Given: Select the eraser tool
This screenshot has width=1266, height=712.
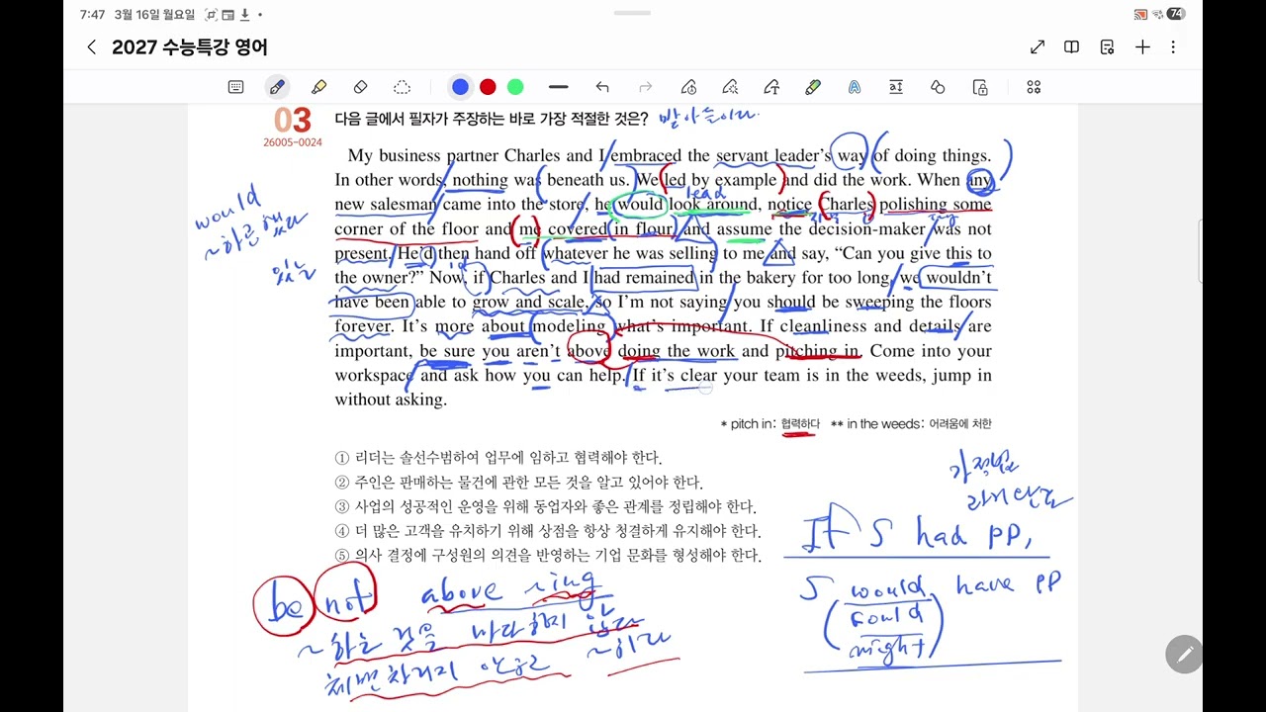Looking at the screenshot, I should pyautogui.click(x=360, y=87).
